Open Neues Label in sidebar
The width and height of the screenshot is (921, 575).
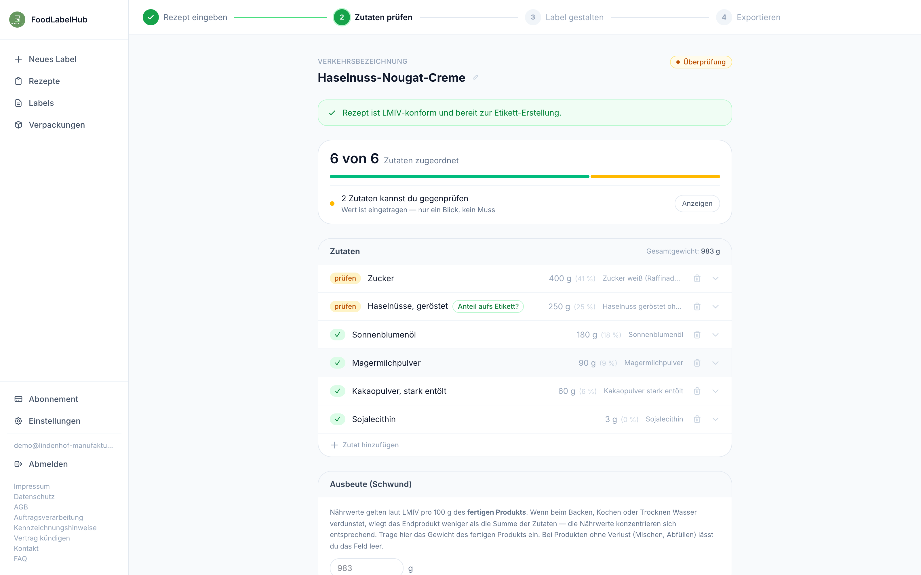click(64, 59)
